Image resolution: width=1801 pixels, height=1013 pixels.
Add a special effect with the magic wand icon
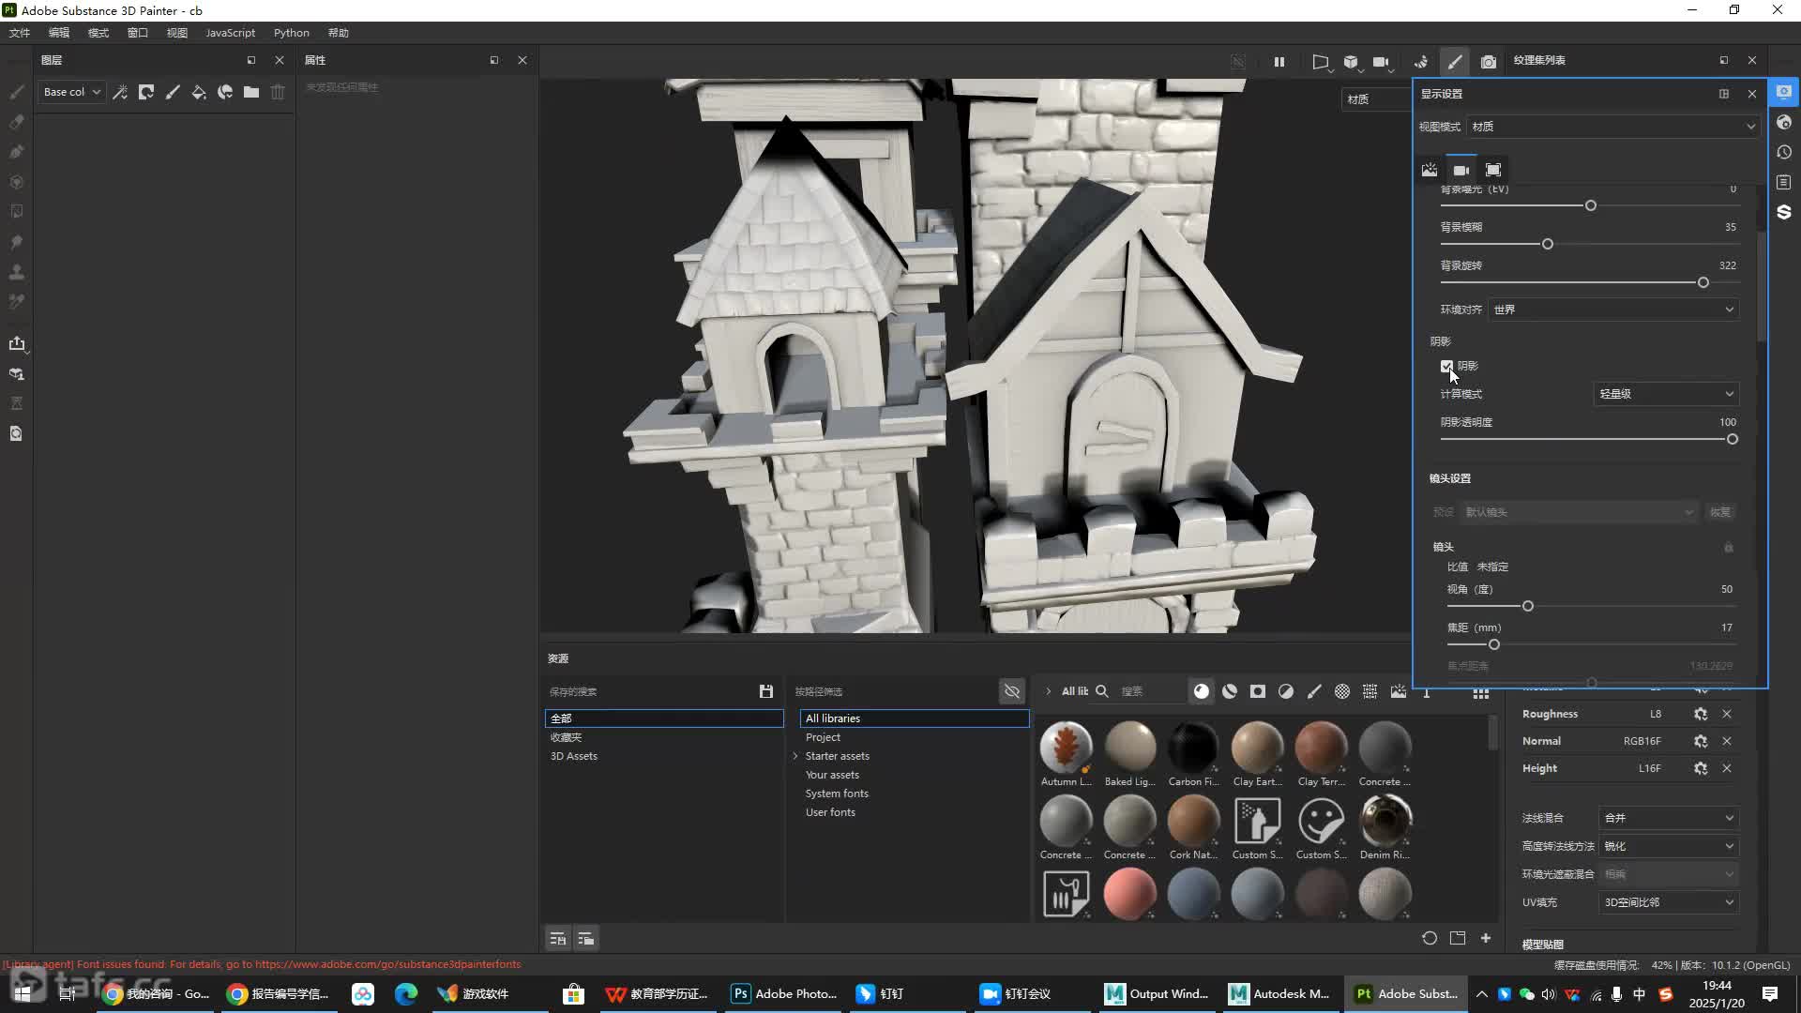click(120, 92)
